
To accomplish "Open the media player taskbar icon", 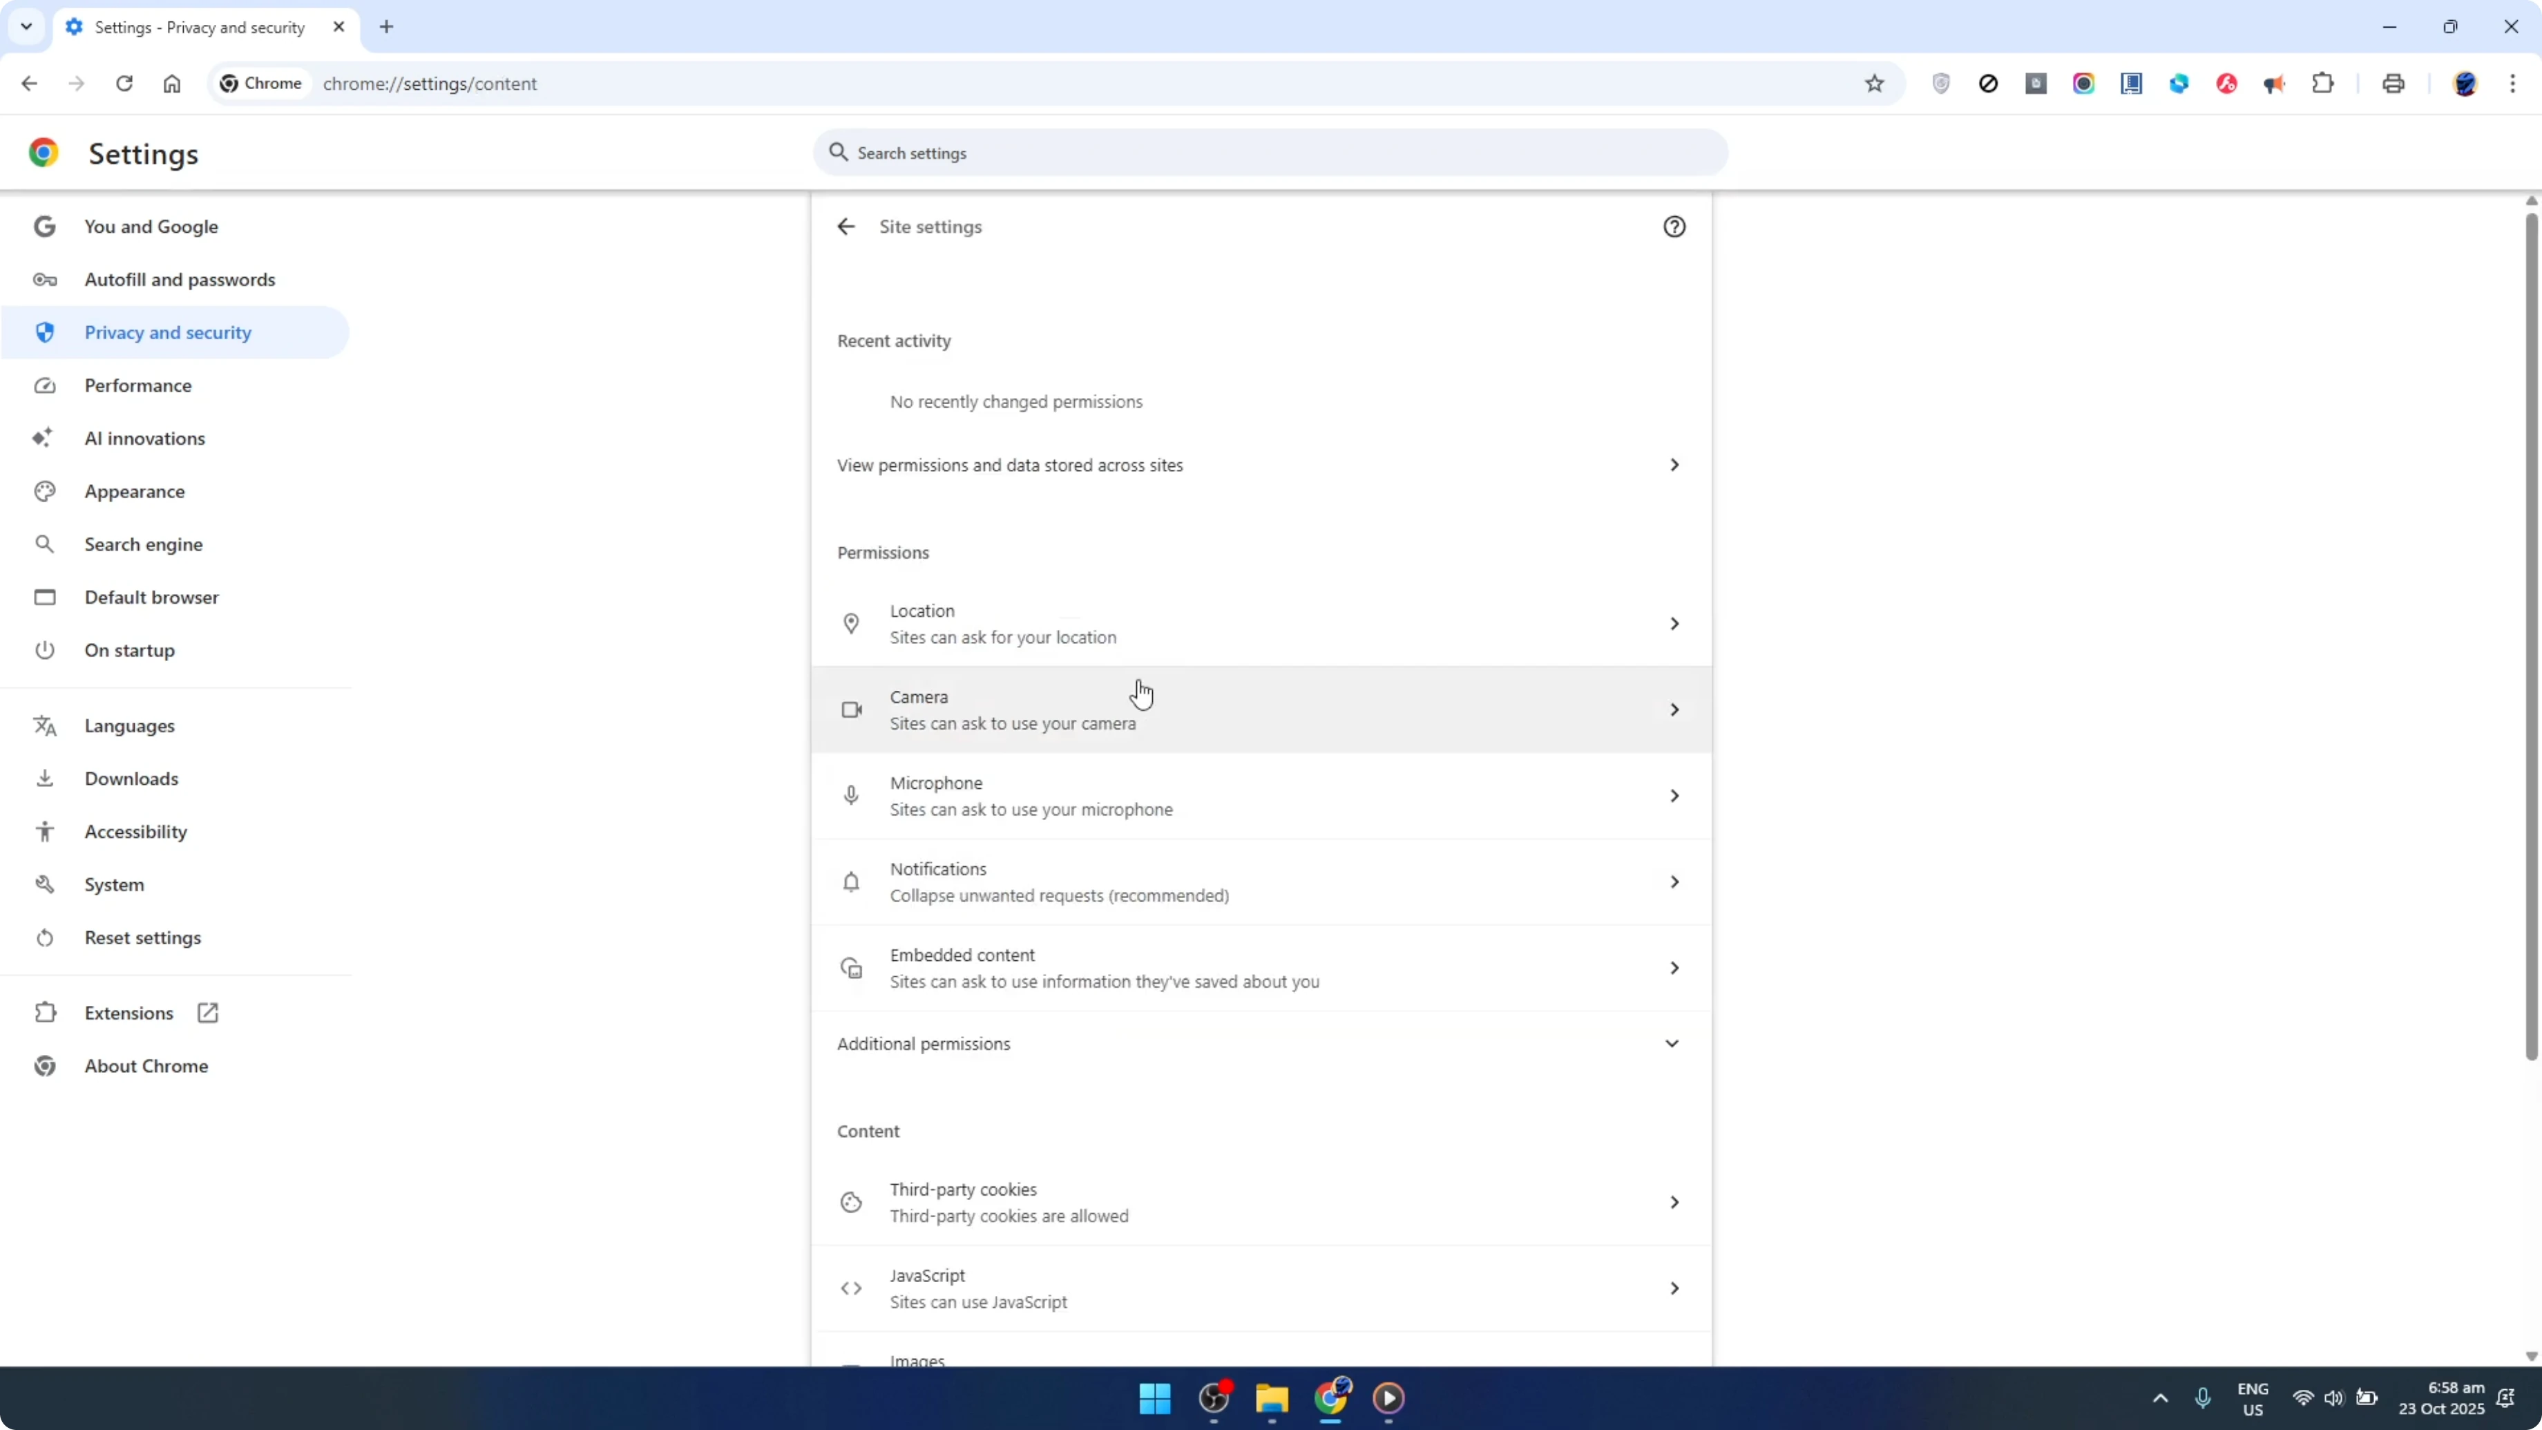I will [1388, 1398].
